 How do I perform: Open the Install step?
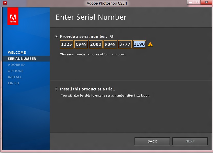(x=15, y=77)
